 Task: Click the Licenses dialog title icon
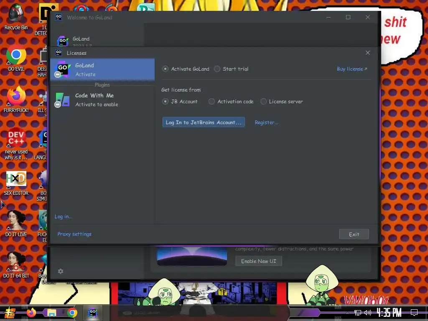[x=59, y=52]
